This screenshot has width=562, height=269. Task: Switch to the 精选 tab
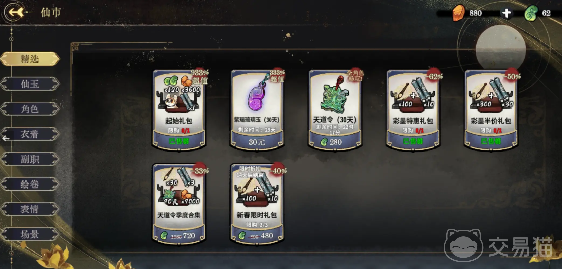click(x=30, y=59)
